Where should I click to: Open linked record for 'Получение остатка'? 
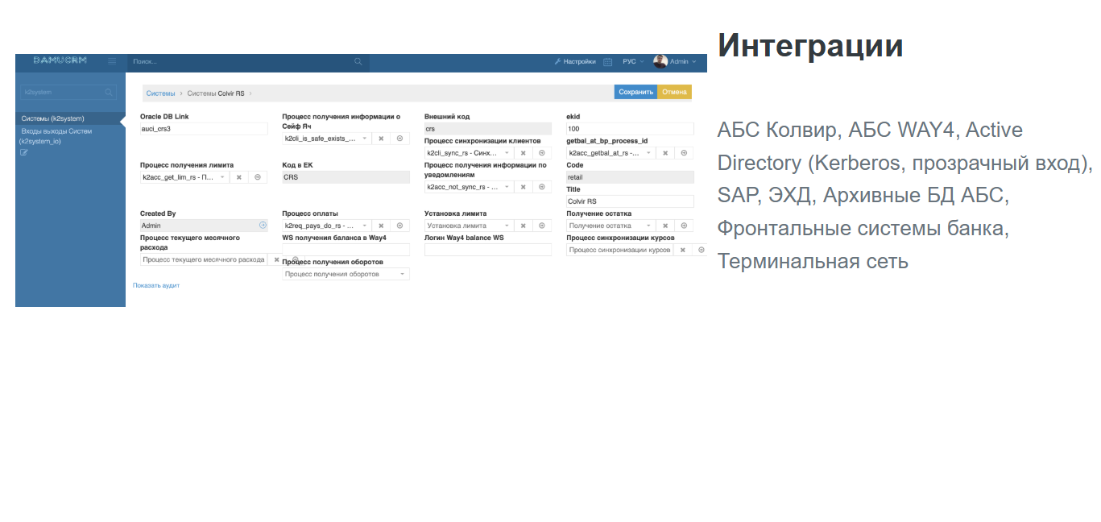[x=684, y=226]
